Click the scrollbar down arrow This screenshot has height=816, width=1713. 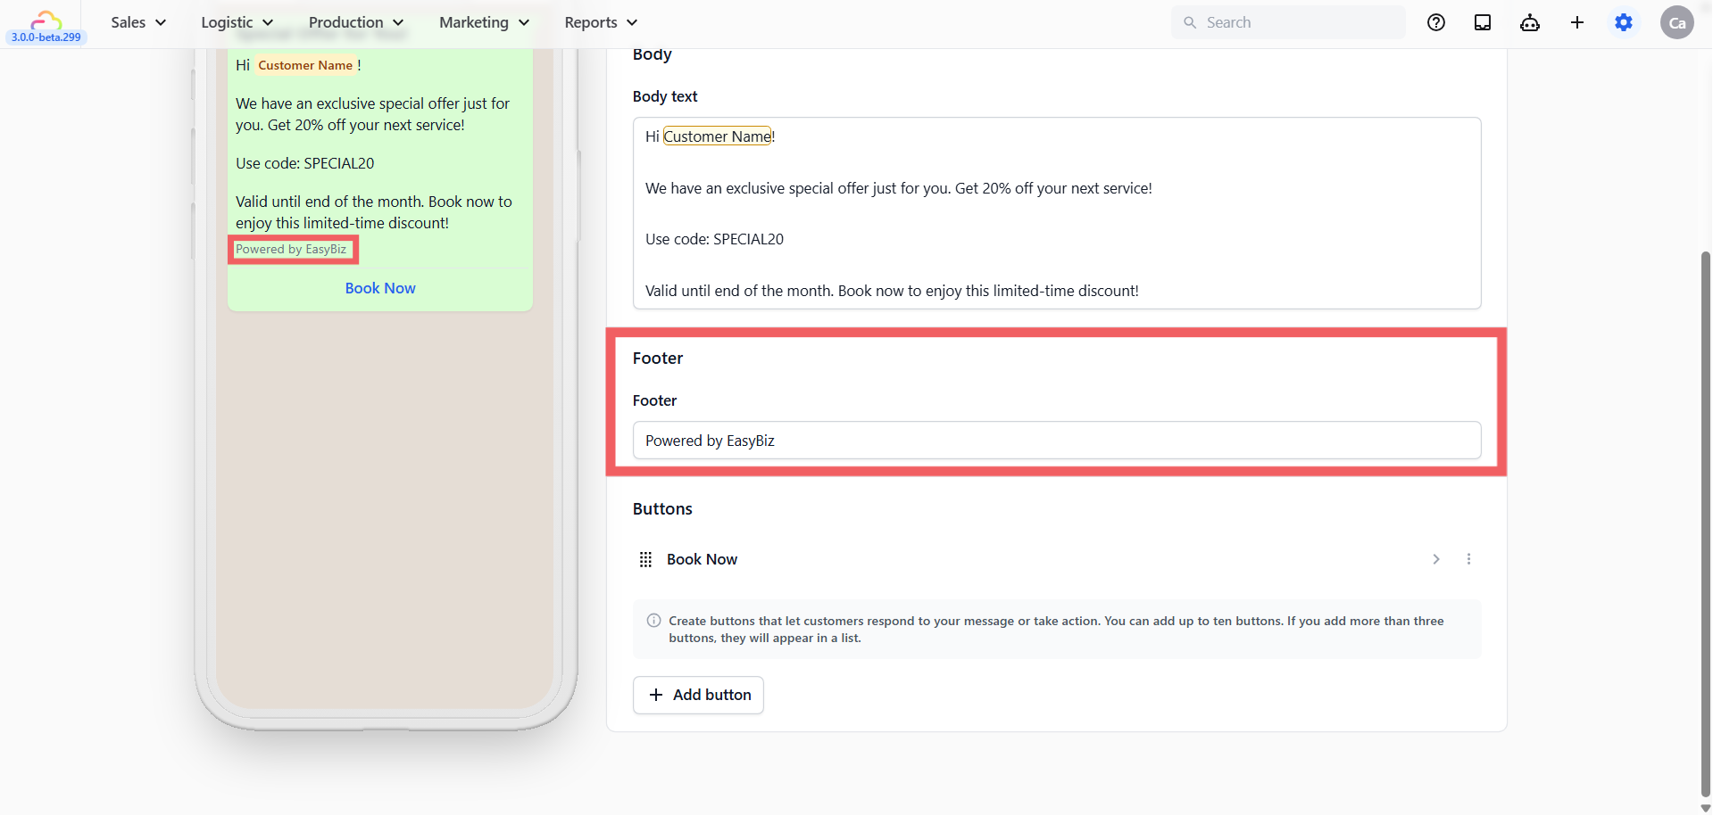(1706, 808)
